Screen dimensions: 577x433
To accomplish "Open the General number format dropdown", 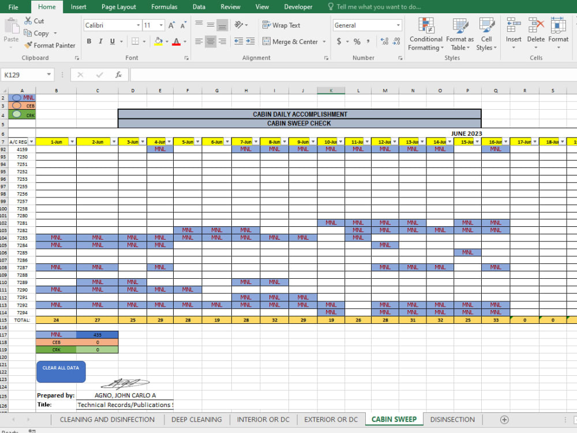I will [398, 25].
